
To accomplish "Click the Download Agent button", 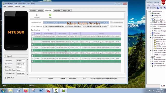I will 116,22.
